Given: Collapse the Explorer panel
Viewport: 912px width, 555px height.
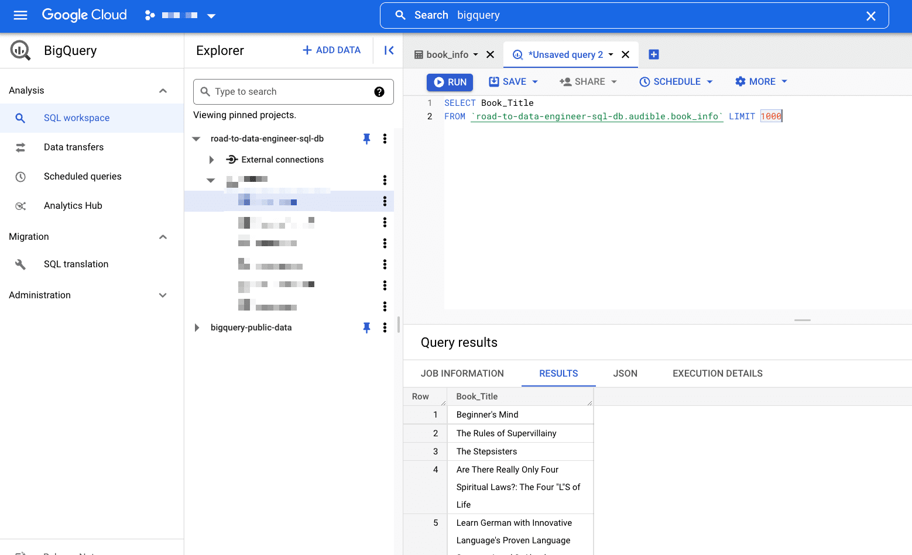Looking at the screenshot, I should click(x=388, y=50).
